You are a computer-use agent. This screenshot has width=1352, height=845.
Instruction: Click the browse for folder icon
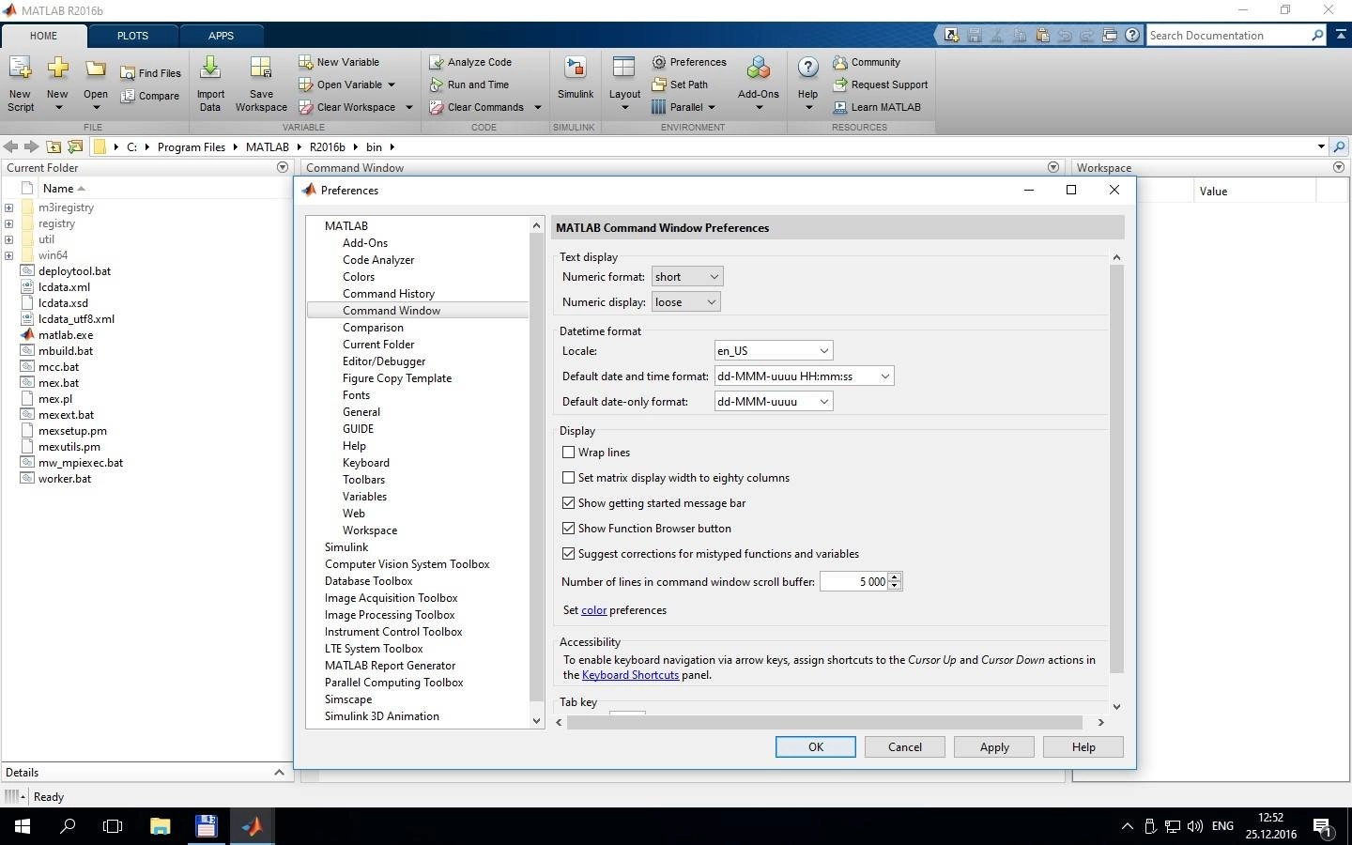tap(75, 146)
